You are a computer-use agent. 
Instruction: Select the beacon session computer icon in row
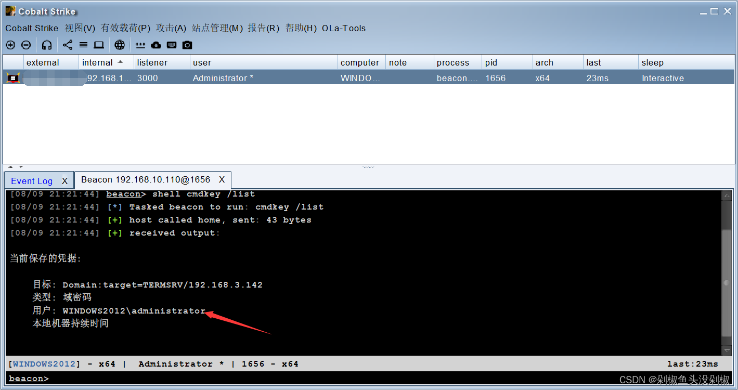pyautogui.click(x=13, y=78)
